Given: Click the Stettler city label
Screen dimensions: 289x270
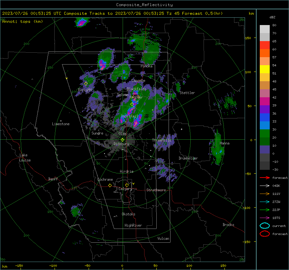Looking at the screenshot, I should (x=187, y=93).
